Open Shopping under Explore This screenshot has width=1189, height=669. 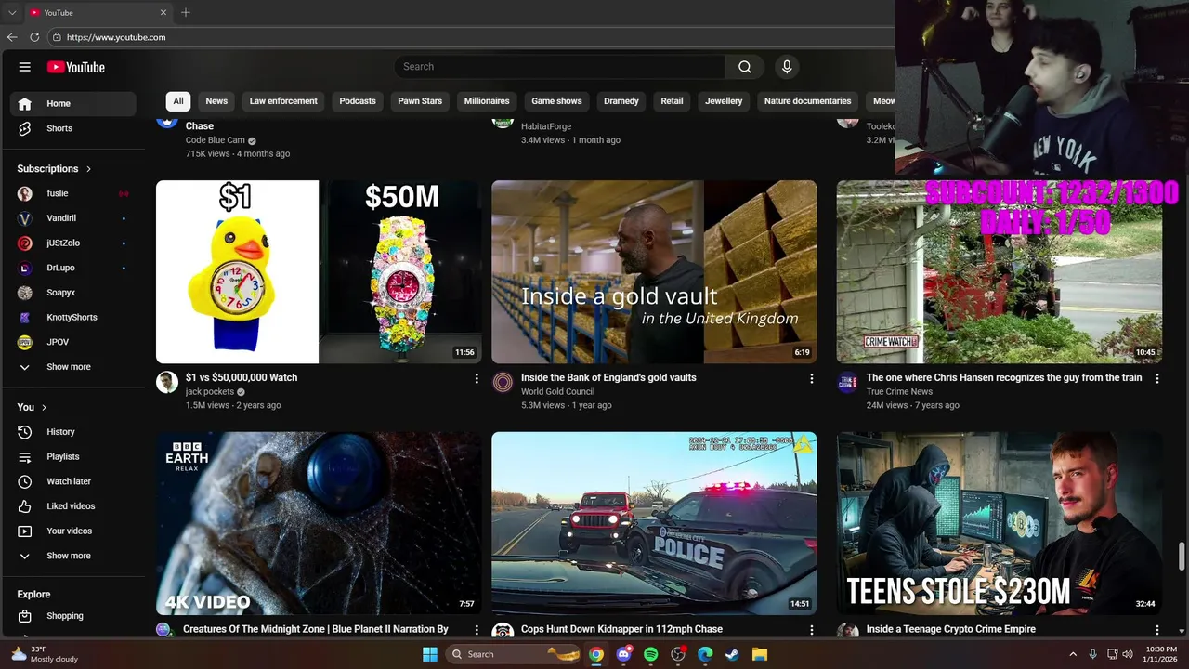tap(73, 616)
